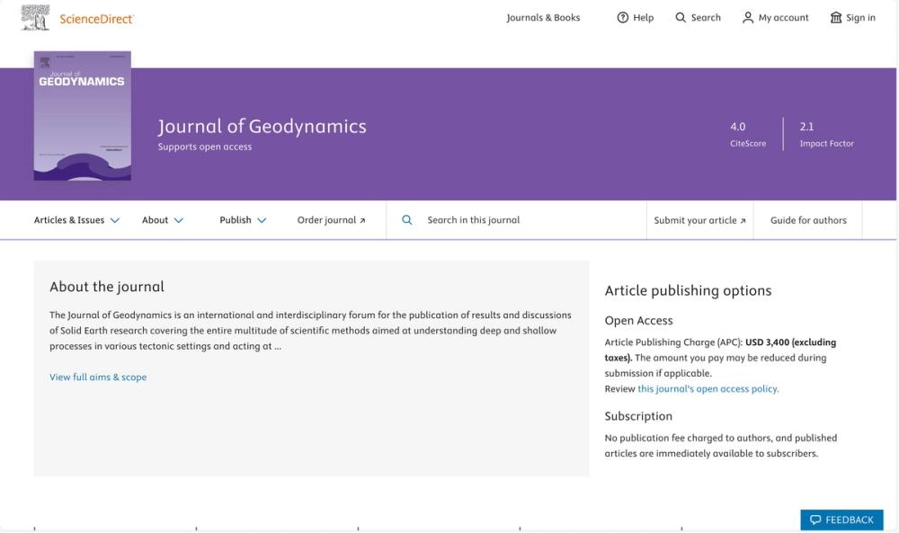Click the Open Access subheading
The width and height of the screenshot is (899, 533).
click(638, 320)
